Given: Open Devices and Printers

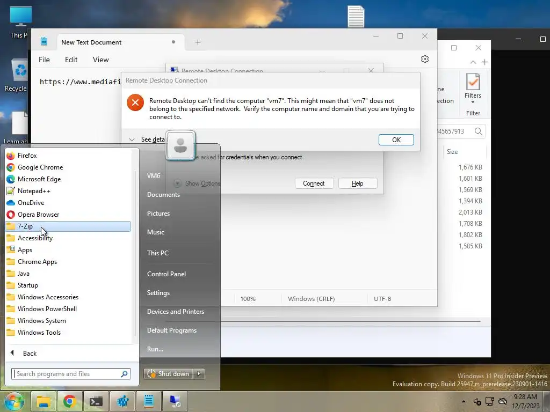Looking at the screenshot, I should [176, 312].
